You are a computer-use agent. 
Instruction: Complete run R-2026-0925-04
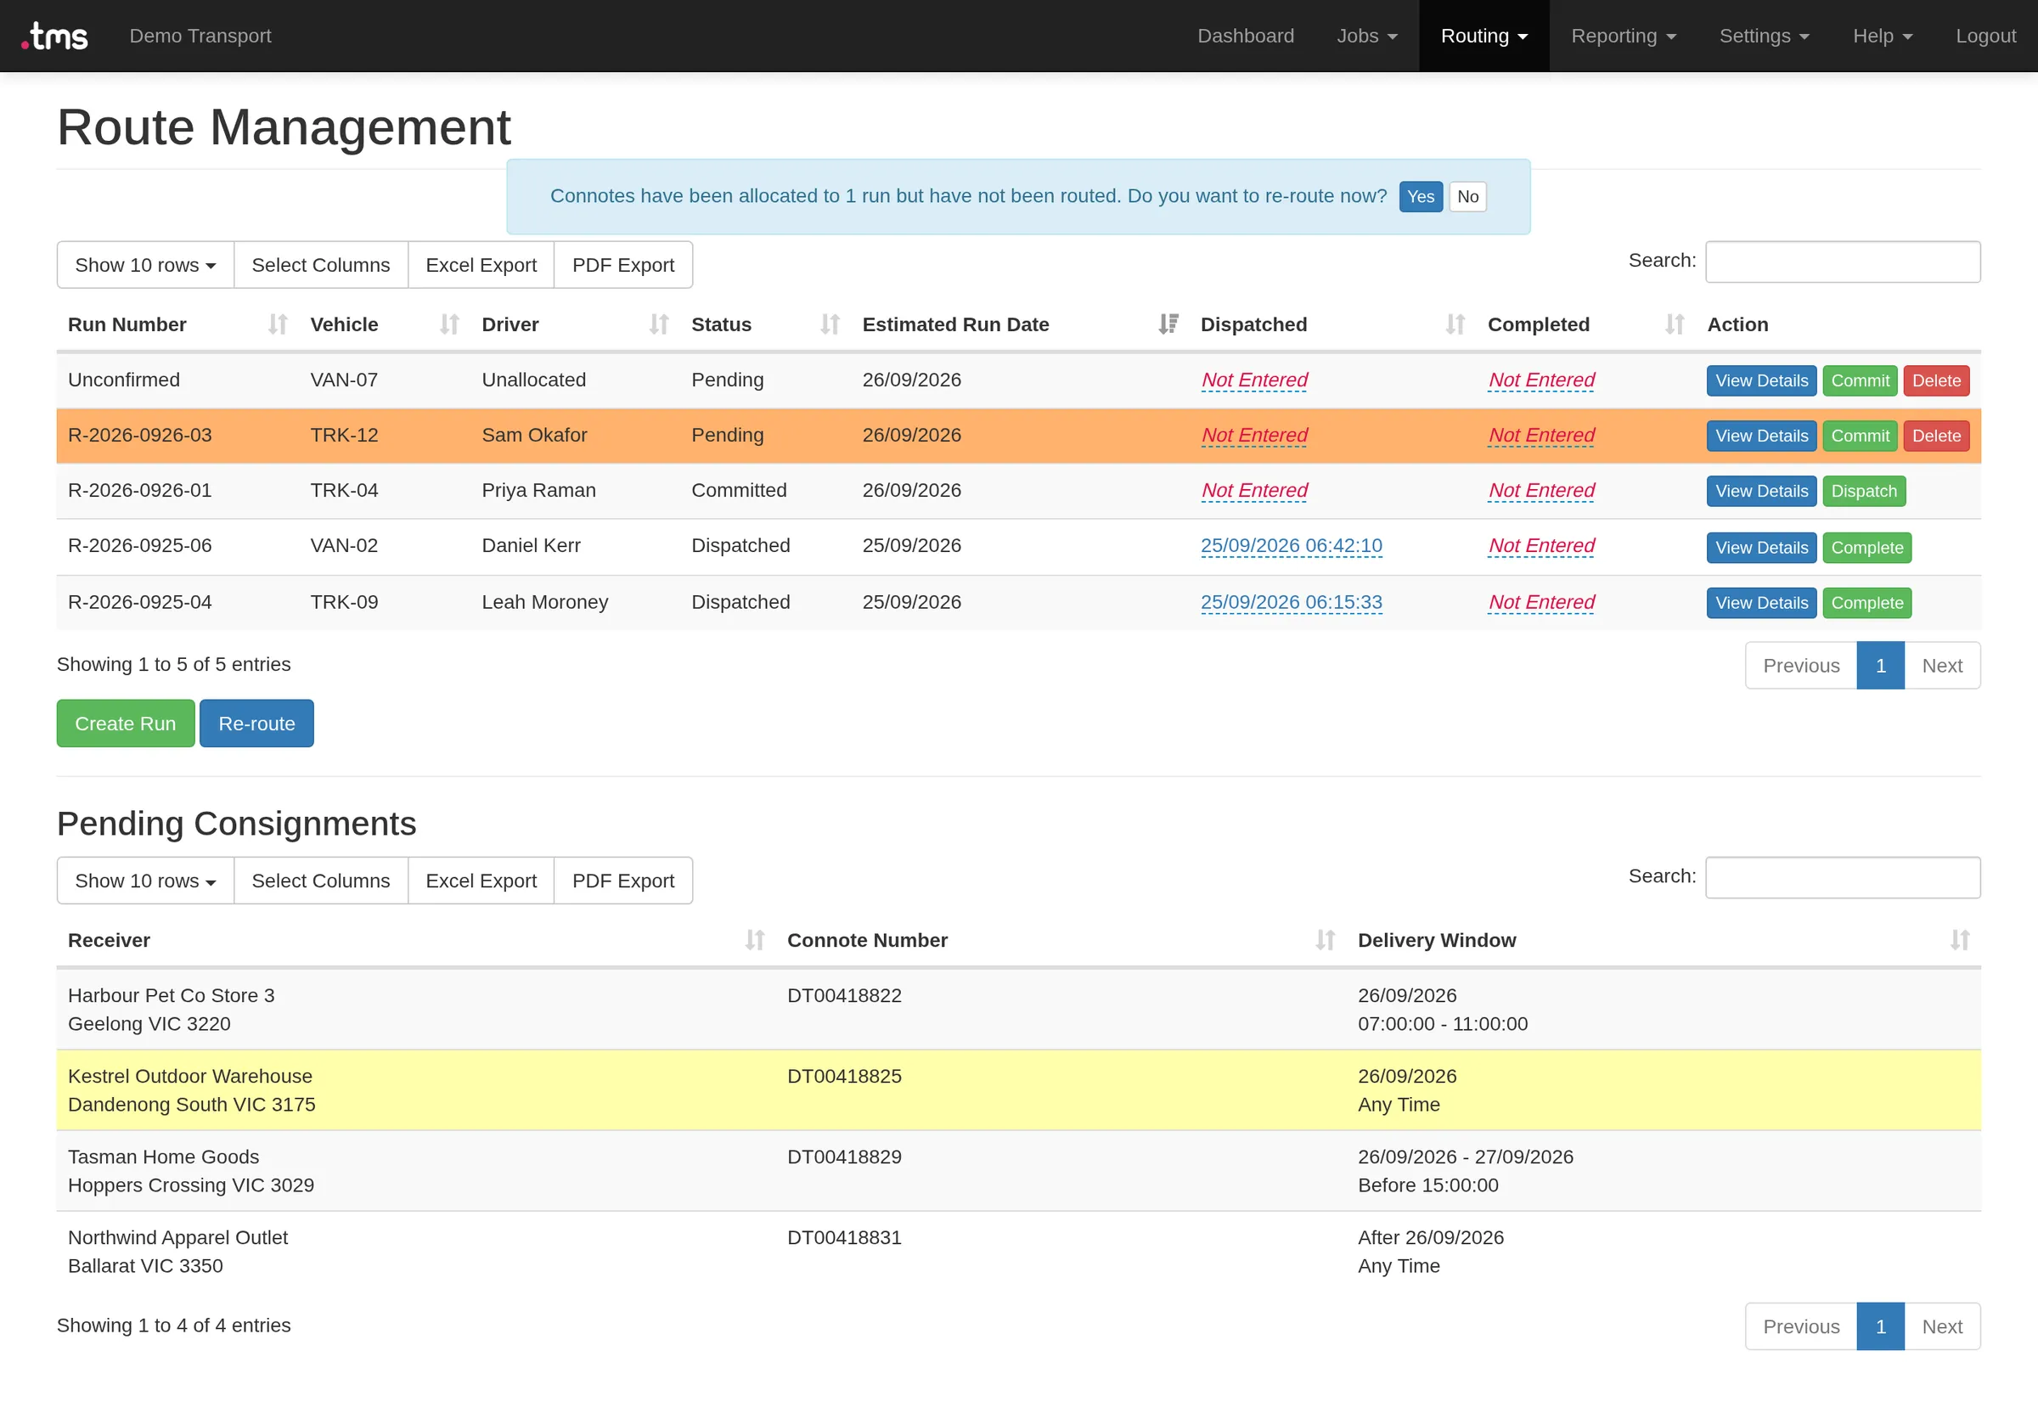point(1866,603)
